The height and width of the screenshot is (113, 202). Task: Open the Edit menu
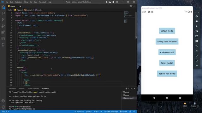(x=12, y=2)
